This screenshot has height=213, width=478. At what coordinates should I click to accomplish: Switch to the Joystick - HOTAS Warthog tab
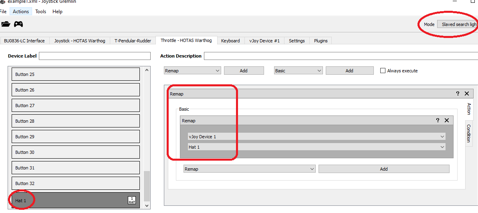pyautogui.click(x=80, y=41)
